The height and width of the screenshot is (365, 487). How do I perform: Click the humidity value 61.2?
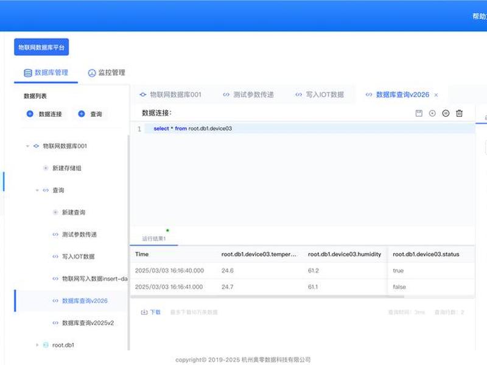pyautogui.click(x=314, y=271)
